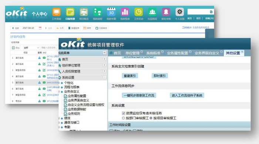
Task: Expand the 组织单位管理 section with its plus button
Action: point(105,65)
